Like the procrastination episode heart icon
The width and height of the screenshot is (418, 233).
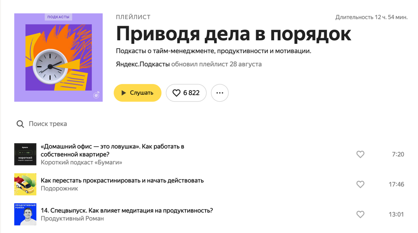pos(360,184)
